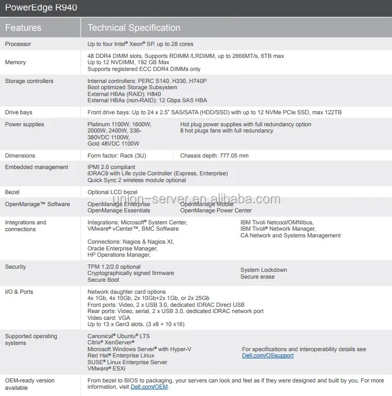Select the Features column header
392x396 pixels.
coord(23,28)
